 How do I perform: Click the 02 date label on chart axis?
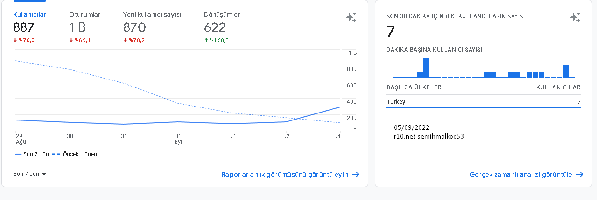click(x=232, y=136)
